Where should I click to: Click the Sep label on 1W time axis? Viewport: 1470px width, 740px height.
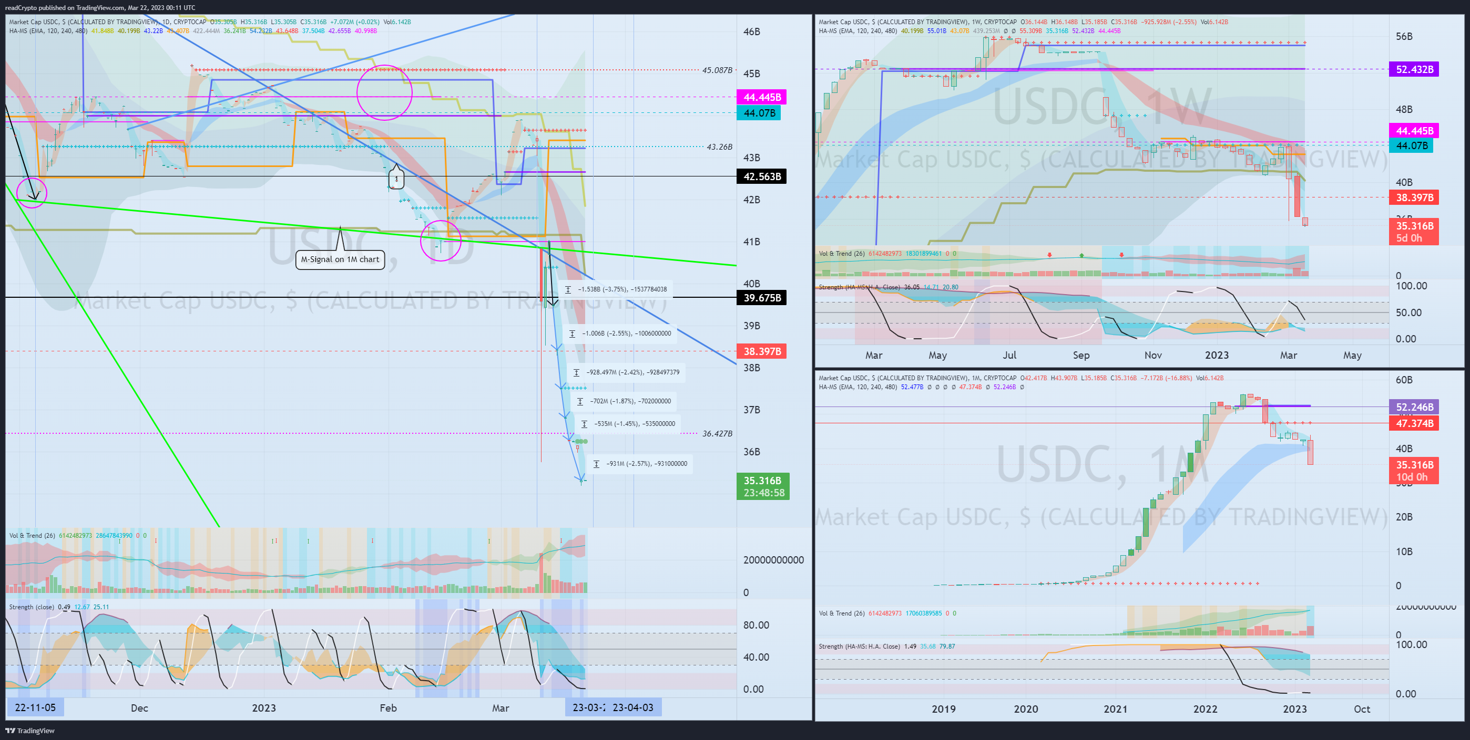click(1081, 355)
